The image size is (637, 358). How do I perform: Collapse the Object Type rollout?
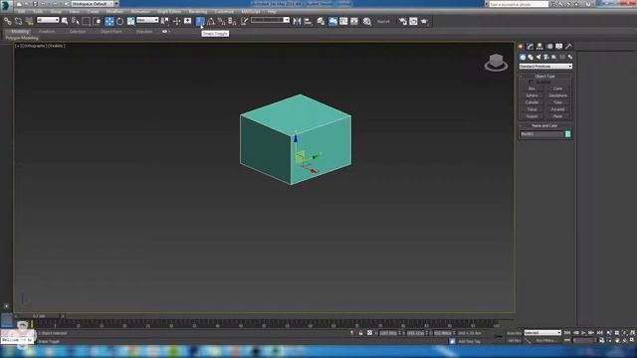(544, 77)
